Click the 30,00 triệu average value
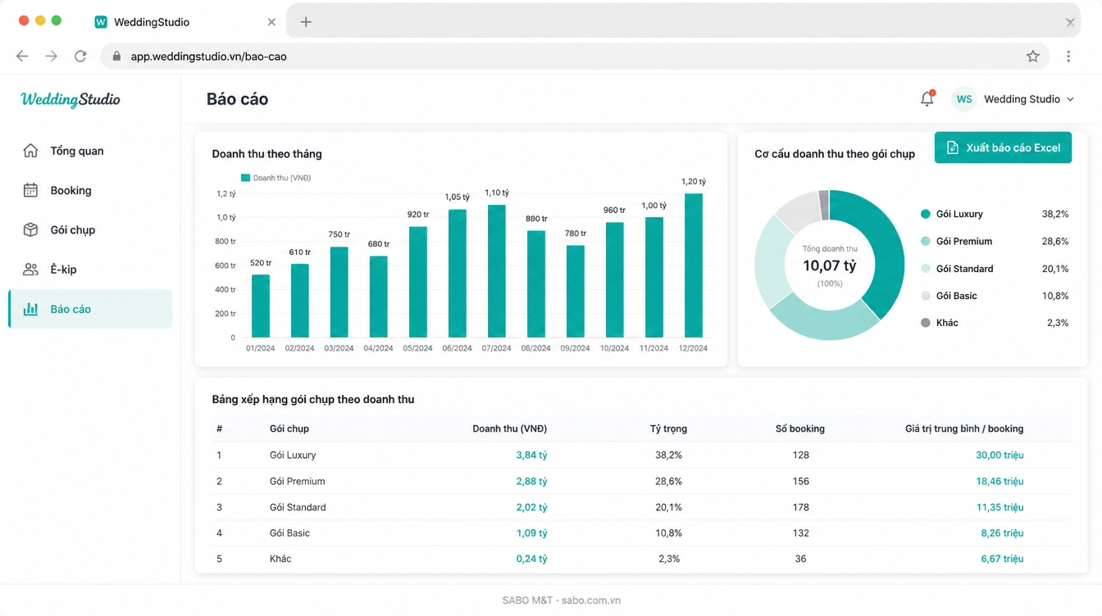This screenshot has width=1102, height=616. tap(1000, 455)
